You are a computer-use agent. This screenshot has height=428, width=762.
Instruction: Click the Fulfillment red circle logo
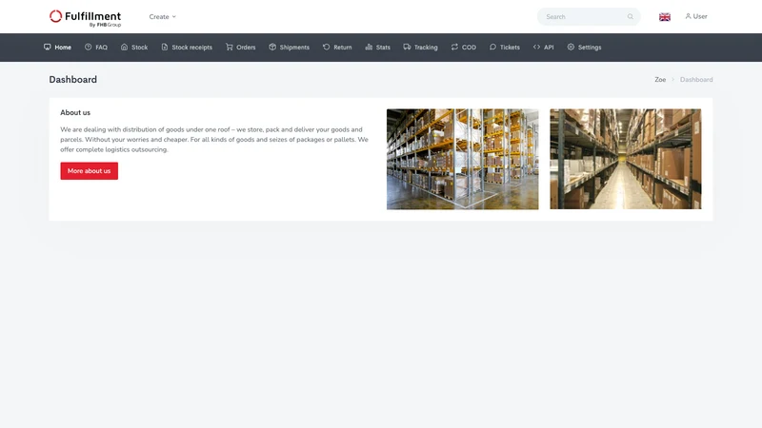[x=56, y=16]
